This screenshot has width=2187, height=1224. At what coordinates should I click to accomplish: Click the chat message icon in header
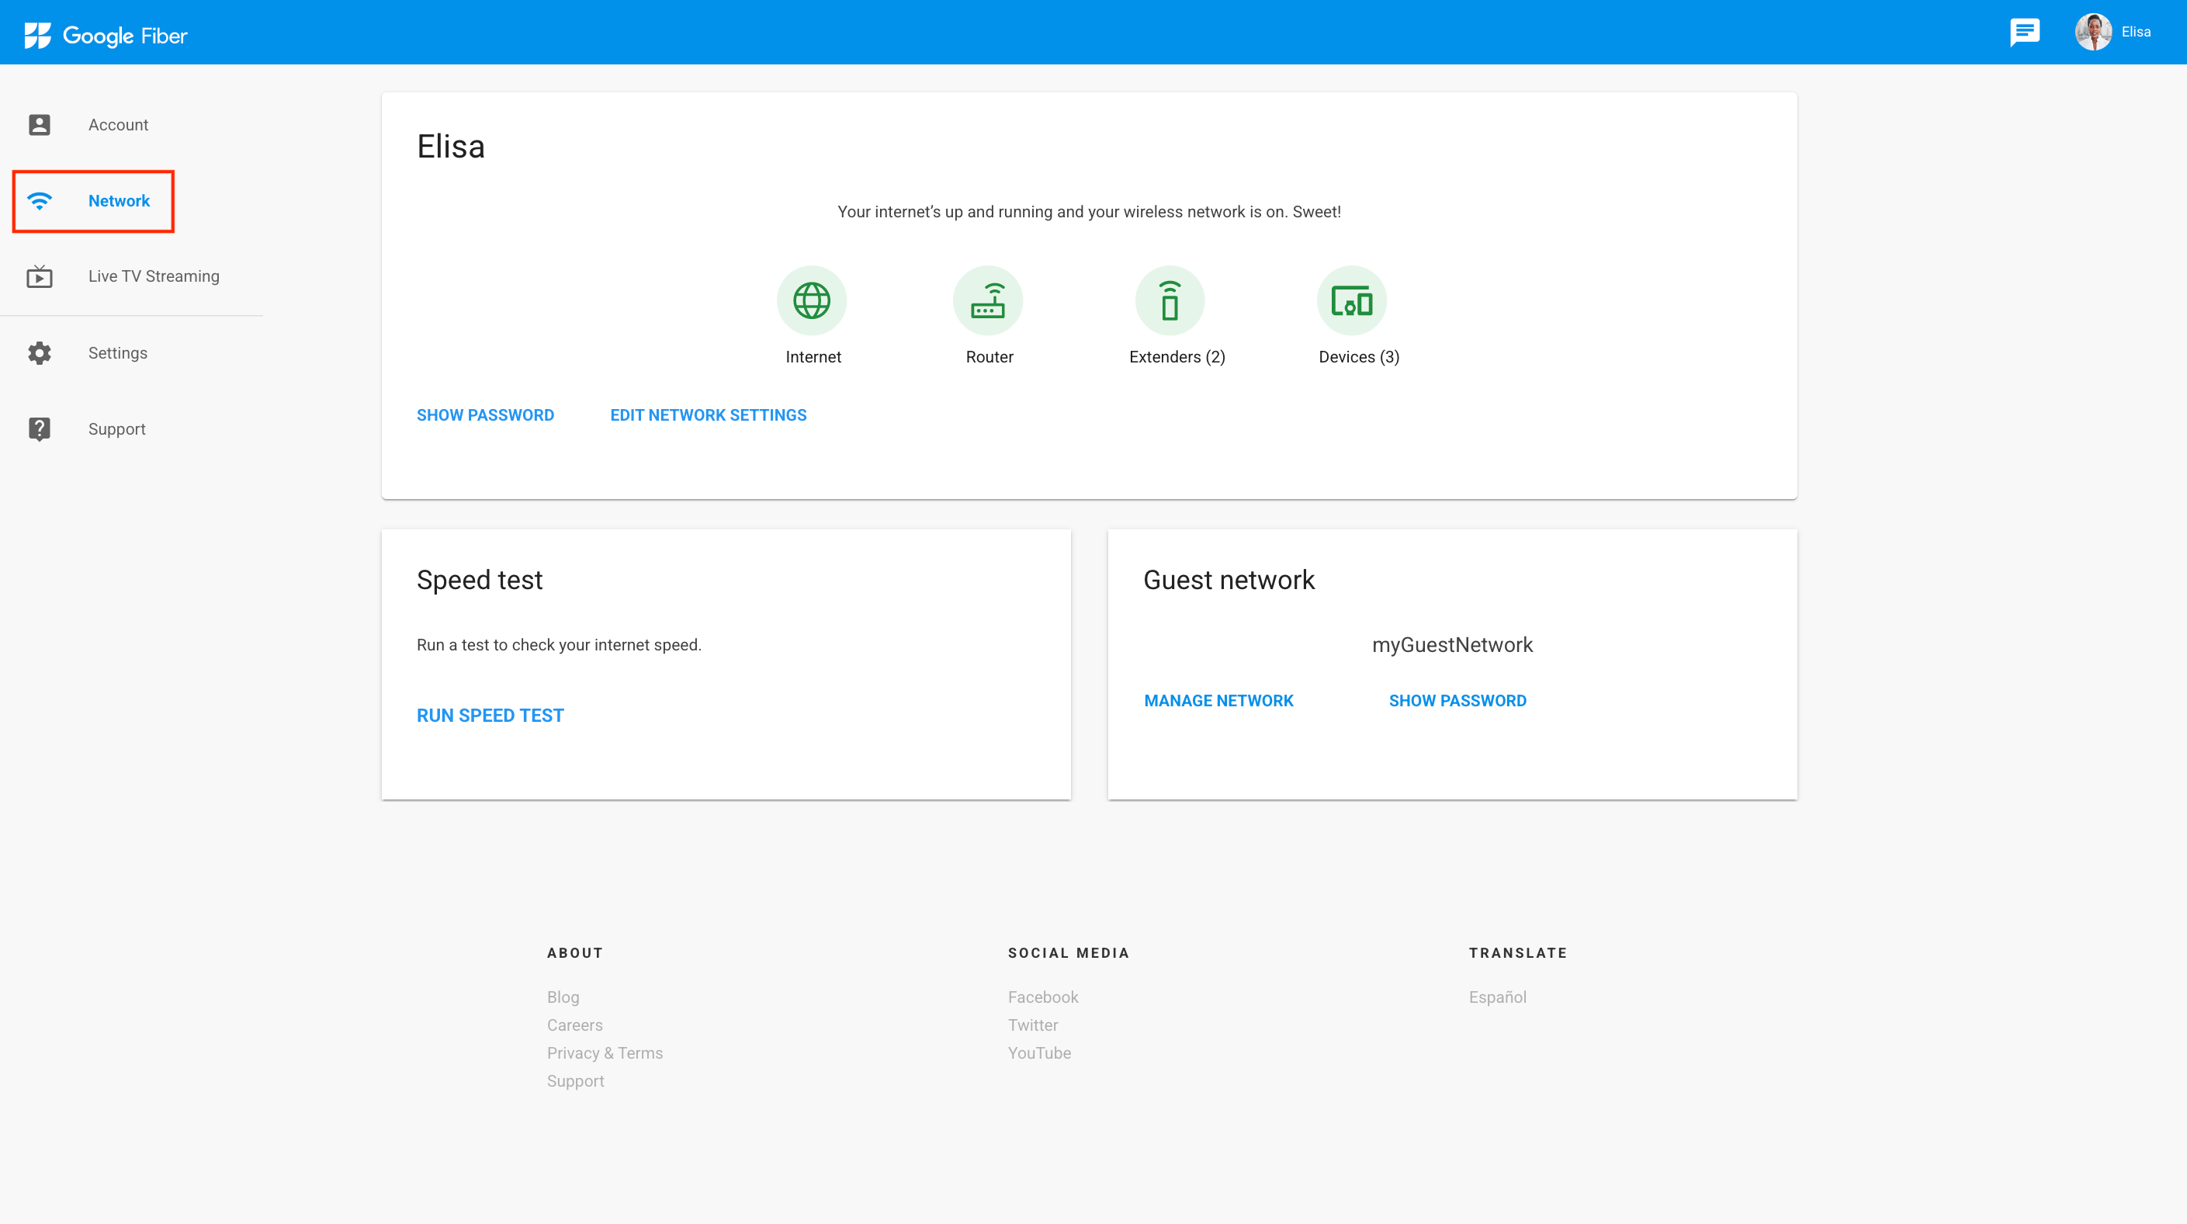[2024, 33]
